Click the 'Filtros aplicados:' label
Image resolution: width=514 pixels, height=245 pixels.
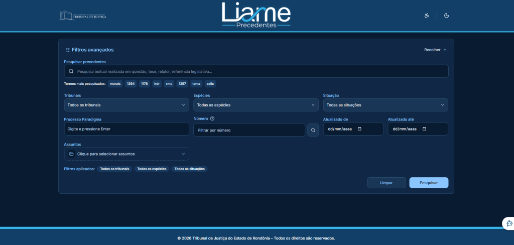(x=79, y=169)
